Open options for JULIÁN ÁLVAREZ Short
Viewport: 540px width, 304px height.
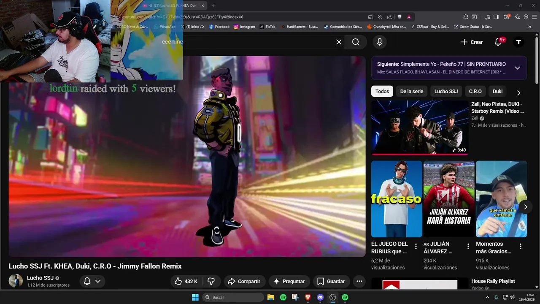[468, 246]
